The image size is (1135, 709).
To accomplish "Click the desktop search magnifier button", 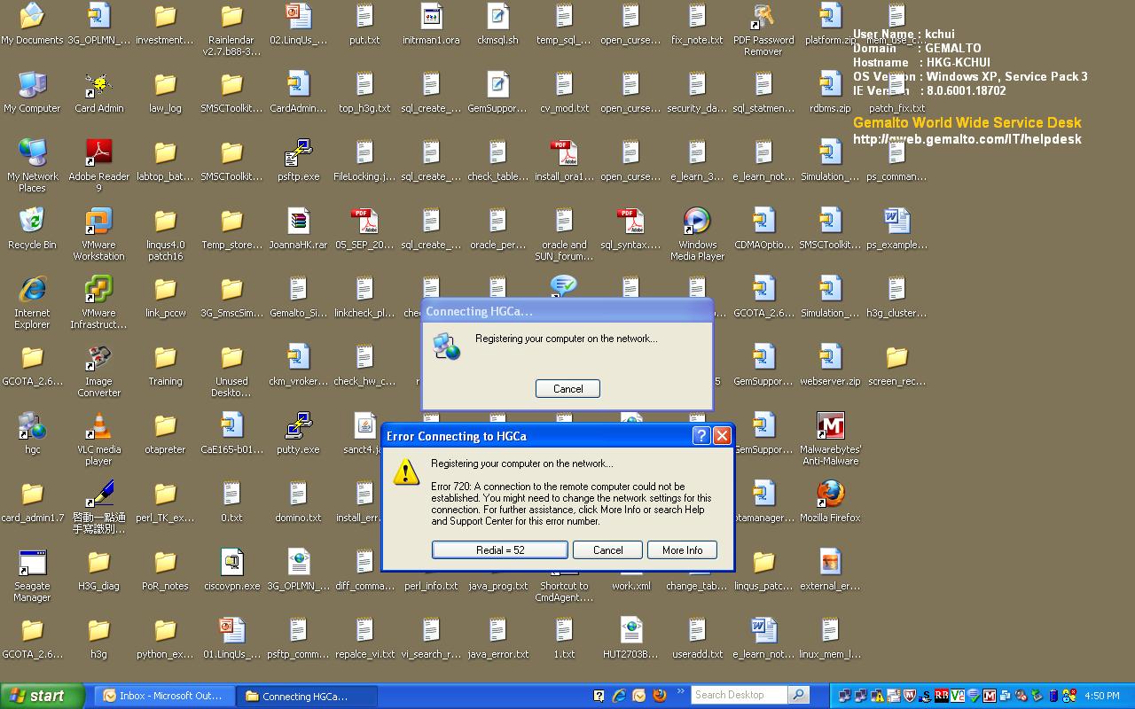I will point(798,695).
